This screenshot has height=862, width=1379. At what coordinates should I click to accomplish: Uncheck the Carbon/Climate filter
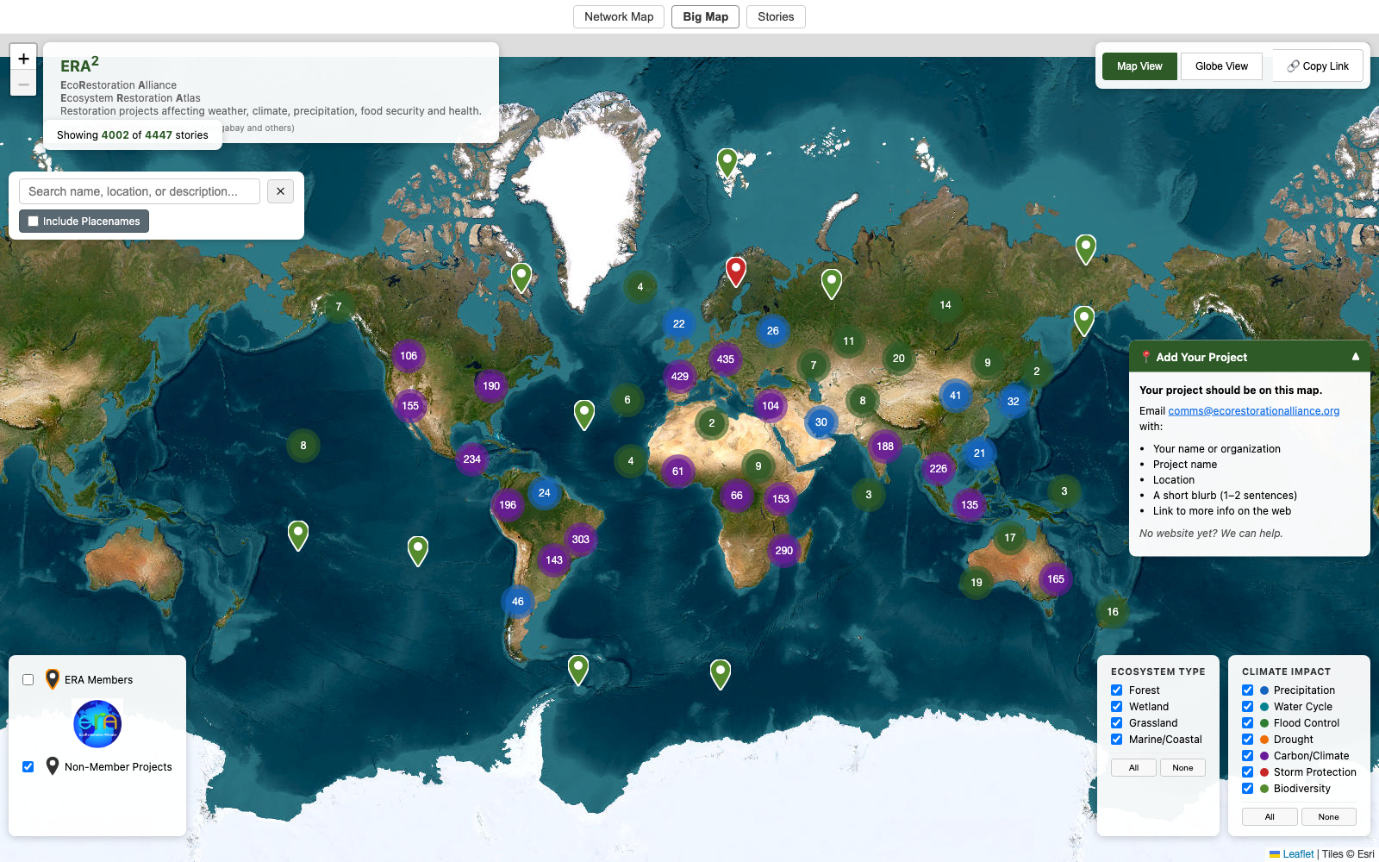(1247, 756)
